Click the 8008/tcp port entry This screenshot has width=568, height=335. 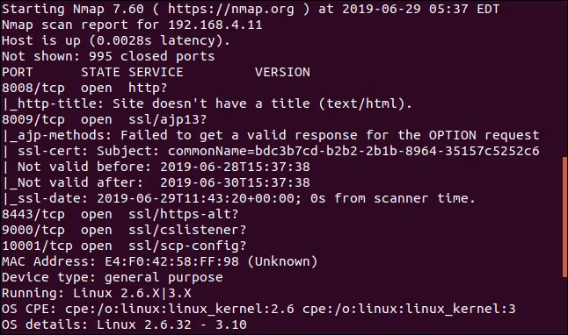tap(33, 88)
